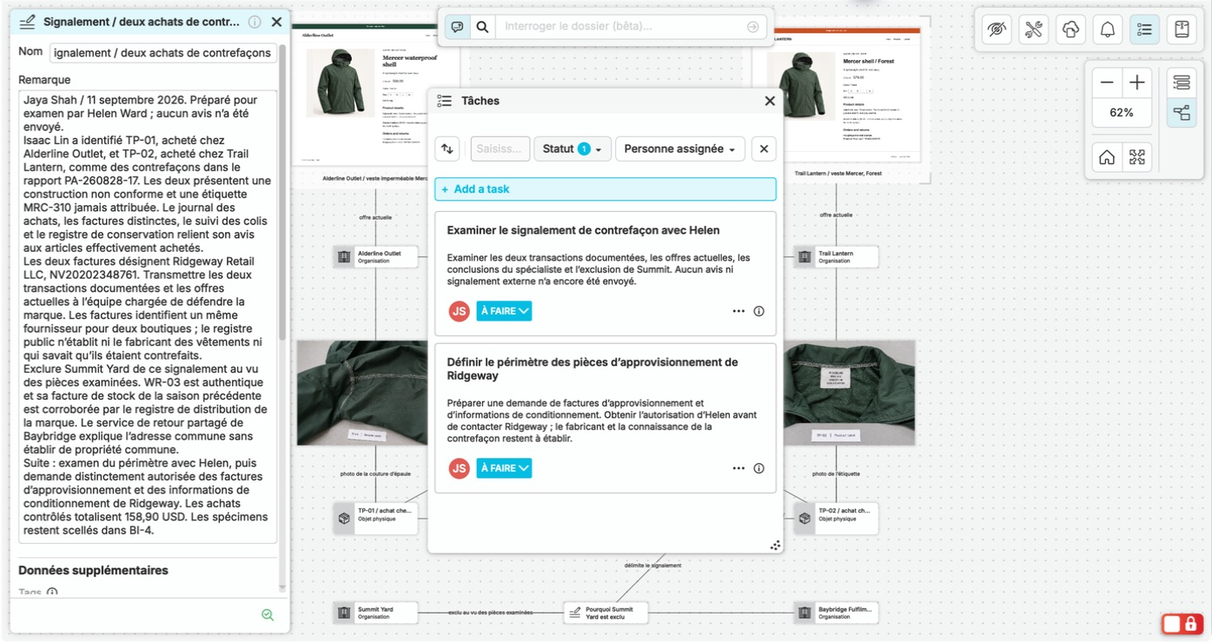The height and width of the screenshot is (643, 1212).
Task: Open the Statut filter dropdown
Action: point(573,149)
